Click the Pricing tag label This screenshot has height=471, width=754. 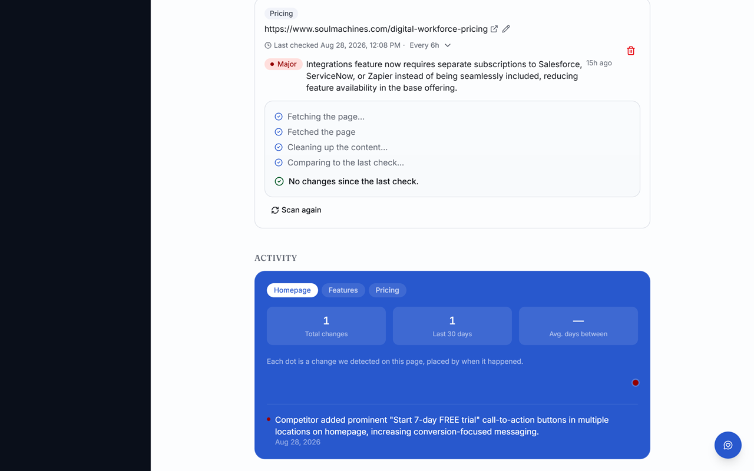pyautogui.click(x=281, y=14)
